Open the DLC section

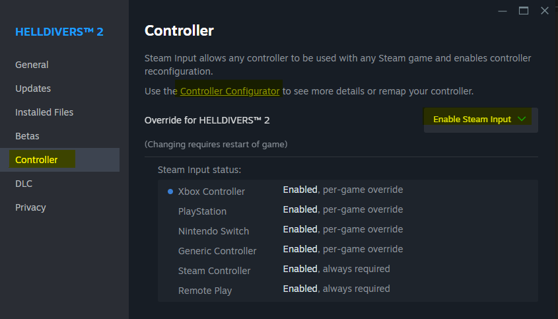[24, 184]
